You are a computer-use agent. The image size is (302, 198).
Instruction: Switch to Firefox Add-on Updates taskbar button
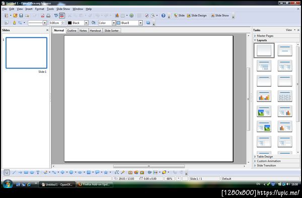(x=95, y=184)
